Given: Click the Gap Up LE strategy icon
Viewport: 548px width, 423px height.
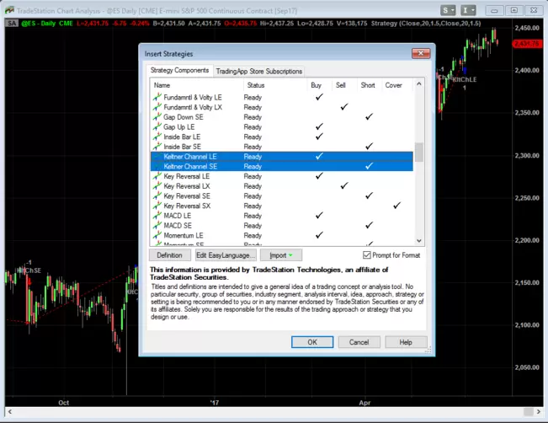Looking at the screenshot, I should point(157,126).
